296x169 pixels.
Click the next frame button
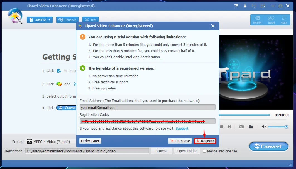coord(229,127)
